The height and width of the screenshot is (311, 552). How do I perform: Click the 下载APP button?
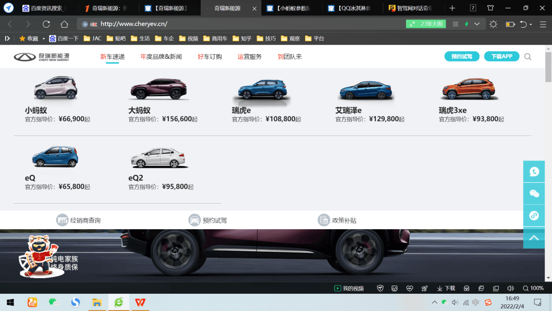point(501,56)
